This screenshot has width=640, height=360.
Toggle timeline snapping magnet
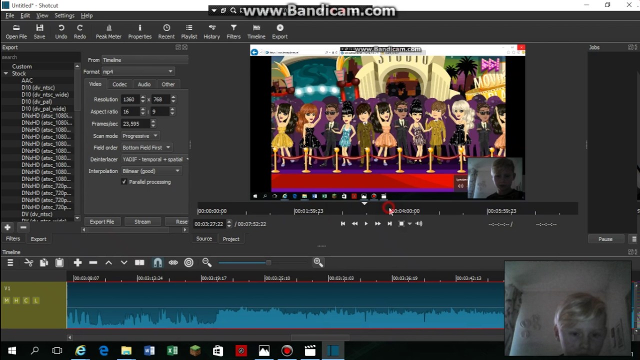(x=157, y=262)
